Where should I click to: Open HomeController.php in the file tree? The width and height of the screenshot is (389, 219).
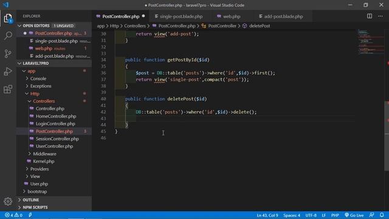point(54,116)
